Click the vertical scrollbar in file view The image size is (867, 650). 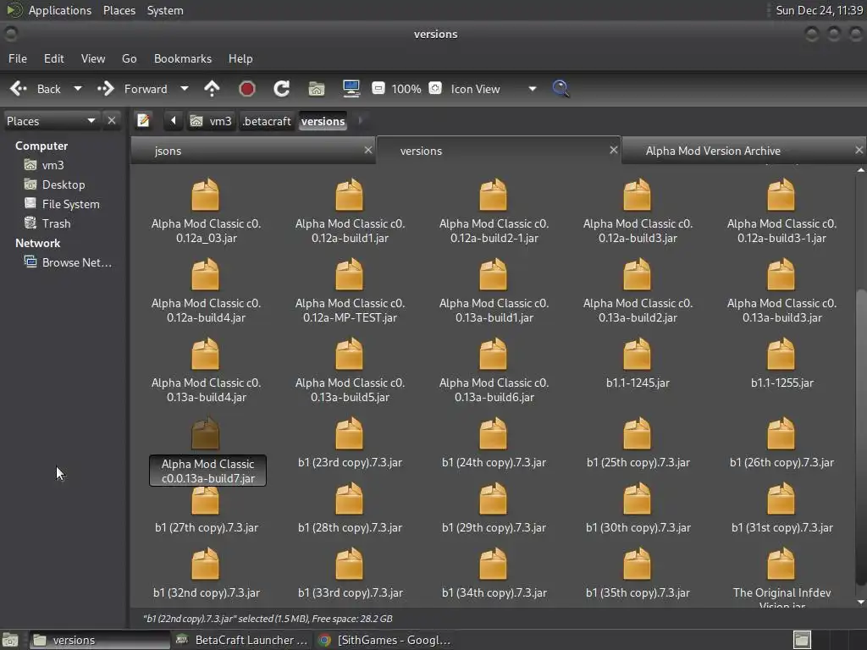[861, 436]
